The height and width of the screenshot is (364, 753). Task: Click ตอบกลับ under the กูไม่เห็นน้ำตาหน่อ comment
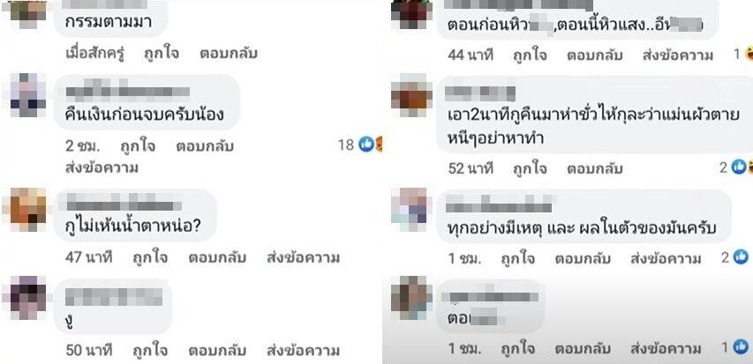pos(217,258)
